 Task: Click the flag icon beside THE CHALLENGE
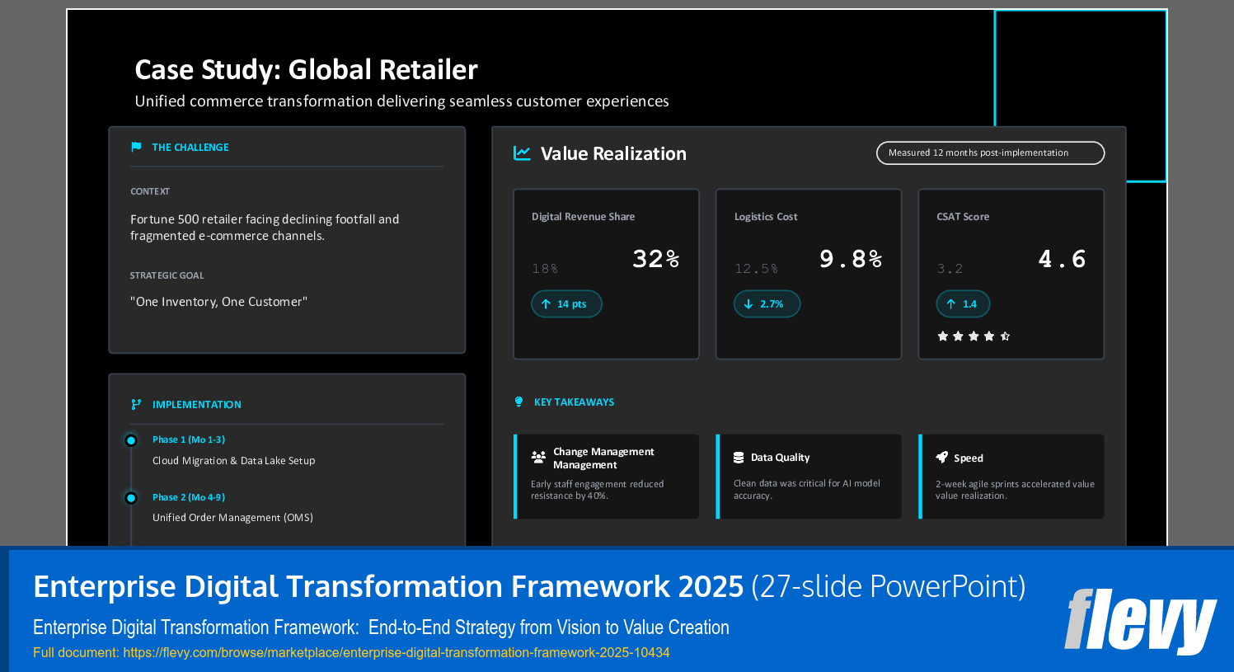tap(136, 147)
